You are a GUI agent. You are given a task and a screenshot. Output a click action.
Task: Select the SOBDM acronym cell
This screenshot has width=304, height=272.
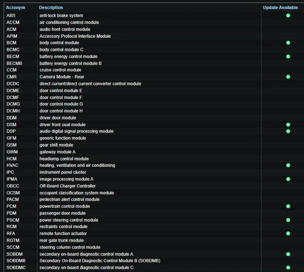[x=15, y=254]
